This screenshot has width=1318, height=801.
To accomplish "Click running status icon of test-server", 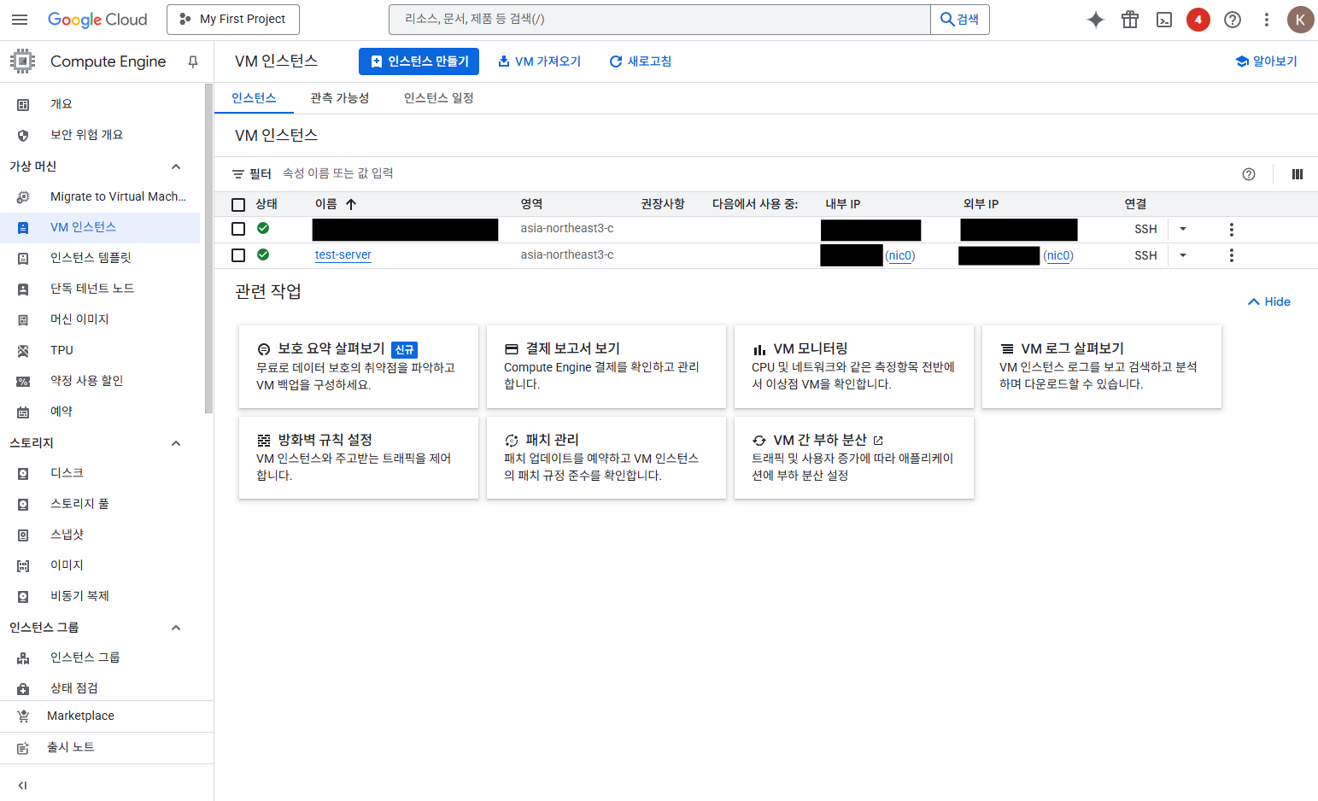I will click(x=263, y=254).
